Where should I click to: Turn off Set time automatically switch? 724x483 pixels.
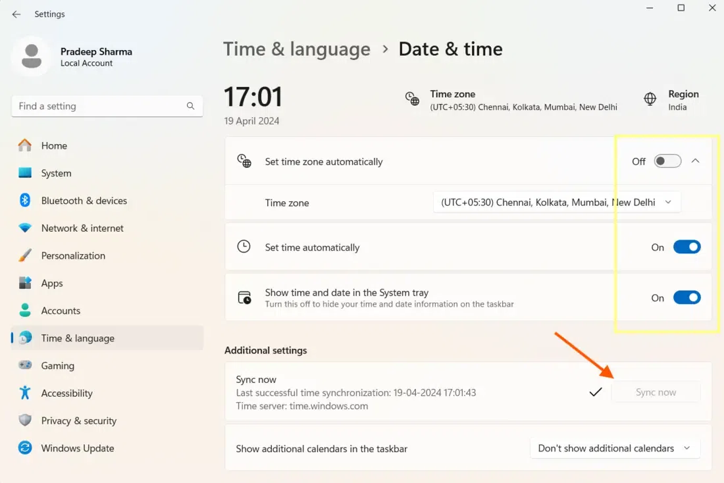click(x=686, y=247)
